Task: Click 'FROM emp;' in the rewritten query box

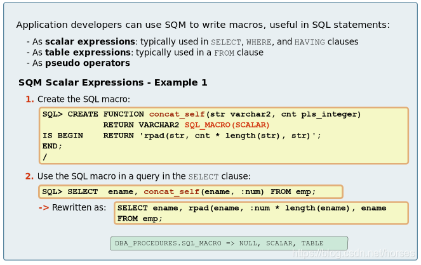Action: [x=140, y=219]
